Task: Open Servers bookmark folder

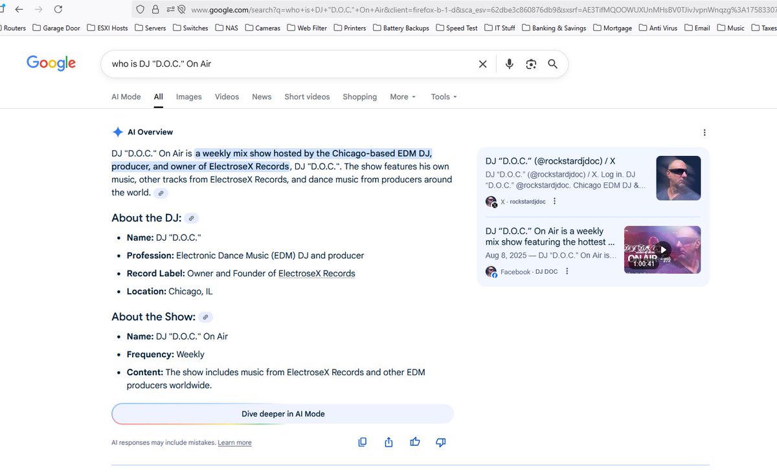Action: (150, 28)
